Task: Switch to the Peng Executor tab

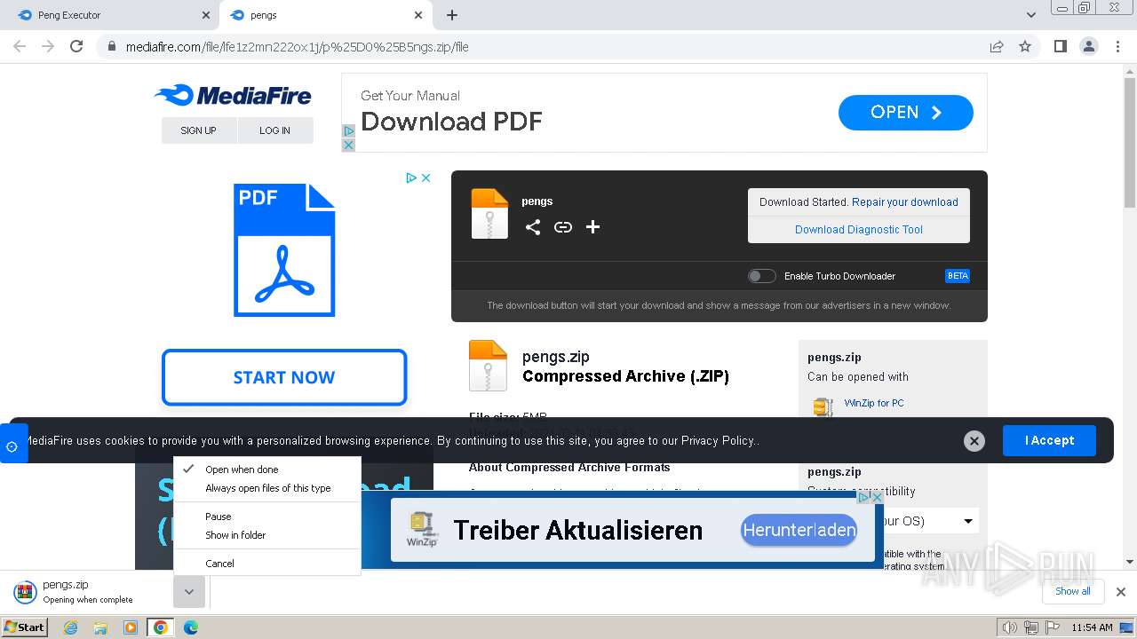Action: coord(111,15)
